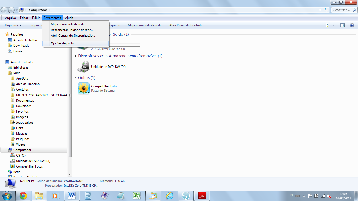Click Mapear unidade de rede toolbar button

(145, 25)
